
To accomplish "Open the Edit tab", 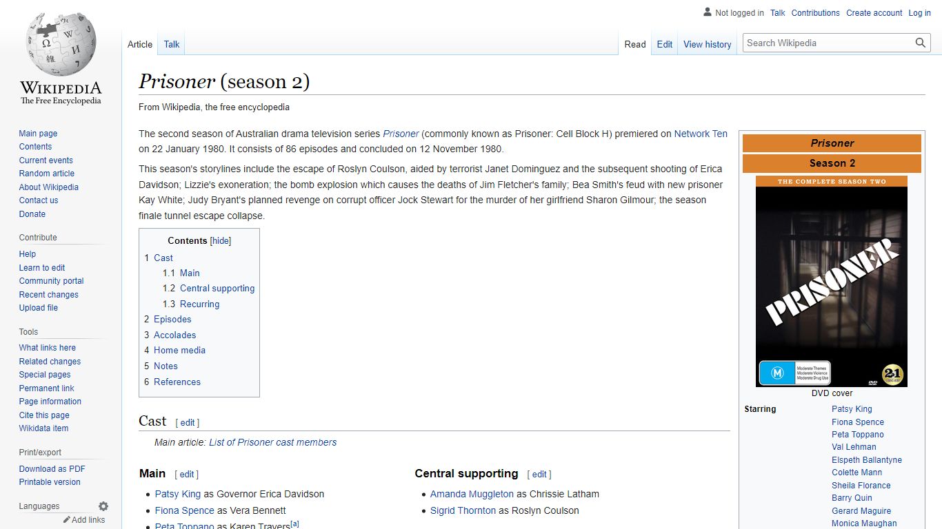I will point(665,44).
